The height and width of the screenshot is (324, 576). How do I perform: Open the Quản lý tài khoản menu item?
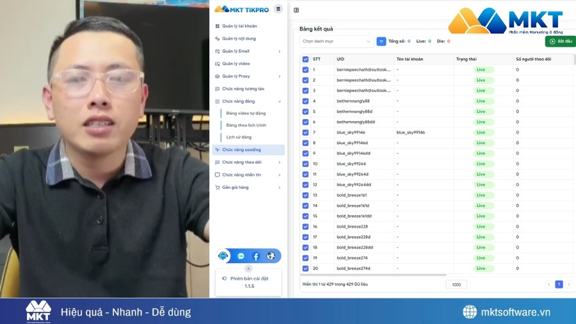[x=239, y=26]
